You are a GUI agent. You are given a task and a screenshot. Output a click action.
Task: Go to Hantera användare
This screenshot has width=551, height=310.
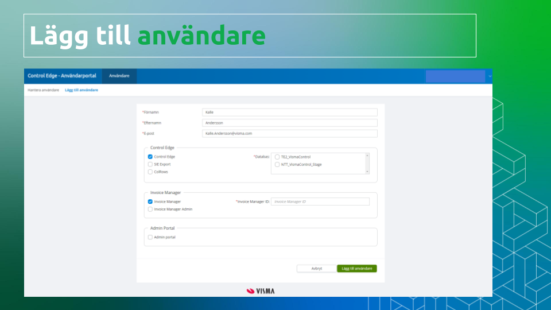pos(43,90)
